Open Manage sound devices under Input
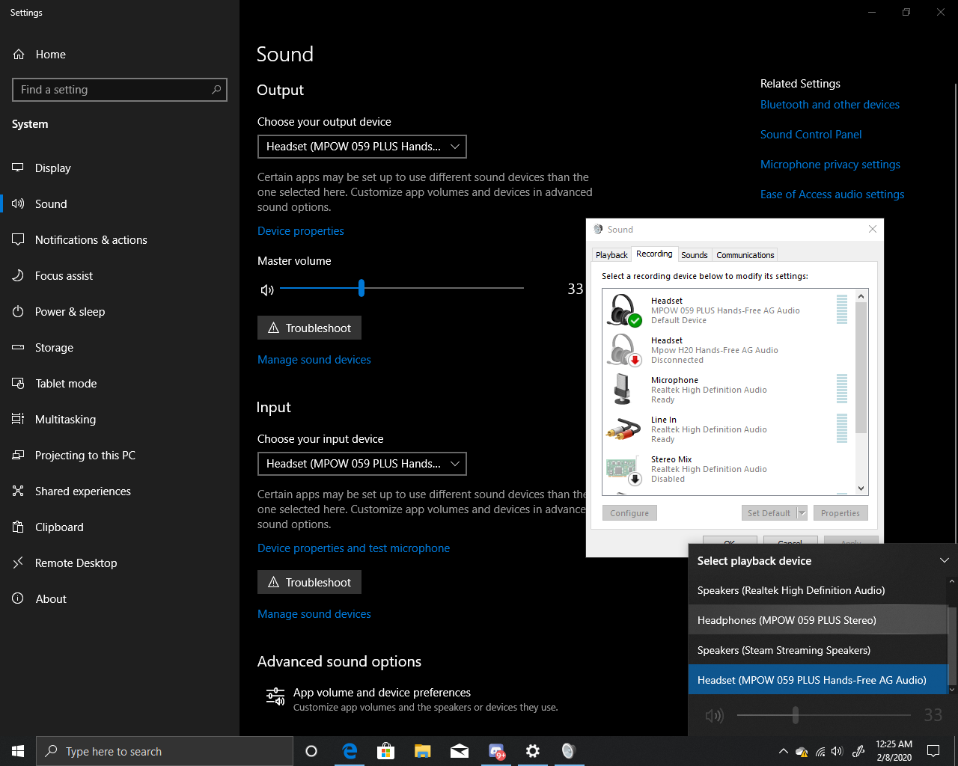 point(314,614)
